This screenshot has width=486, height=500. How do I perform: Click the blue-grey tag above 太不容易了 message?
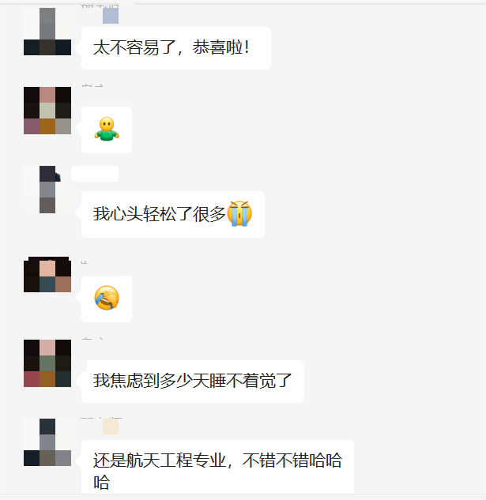coord(111,16)
